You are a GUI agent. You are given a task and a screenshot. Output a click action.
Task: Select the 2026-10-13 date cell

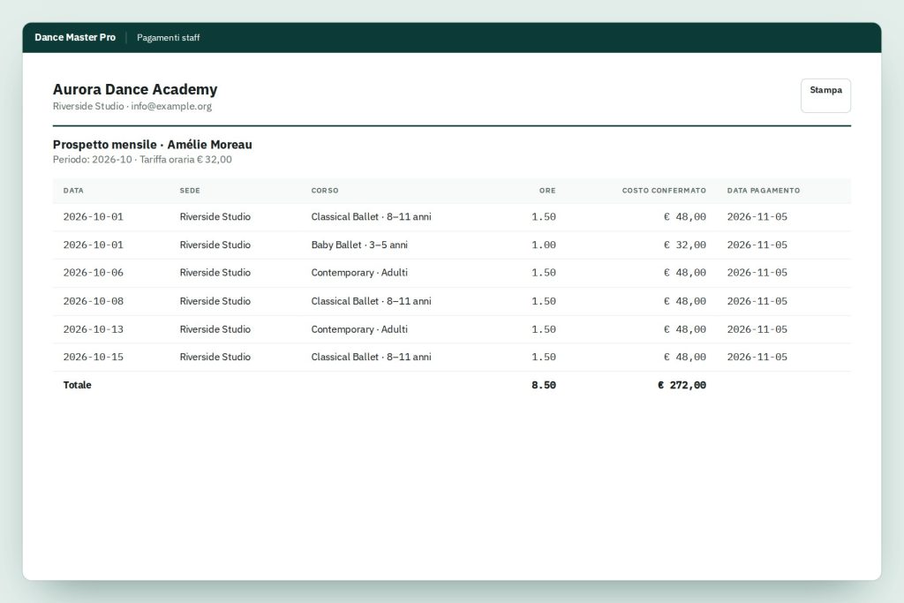pyautogui.click(x=94, y=329)
